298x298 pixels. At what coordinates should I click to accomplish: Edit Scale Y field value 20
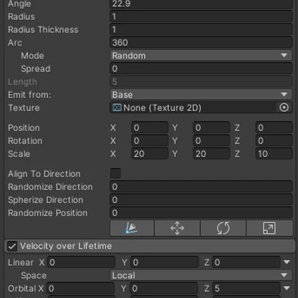(x=212, y=154)
